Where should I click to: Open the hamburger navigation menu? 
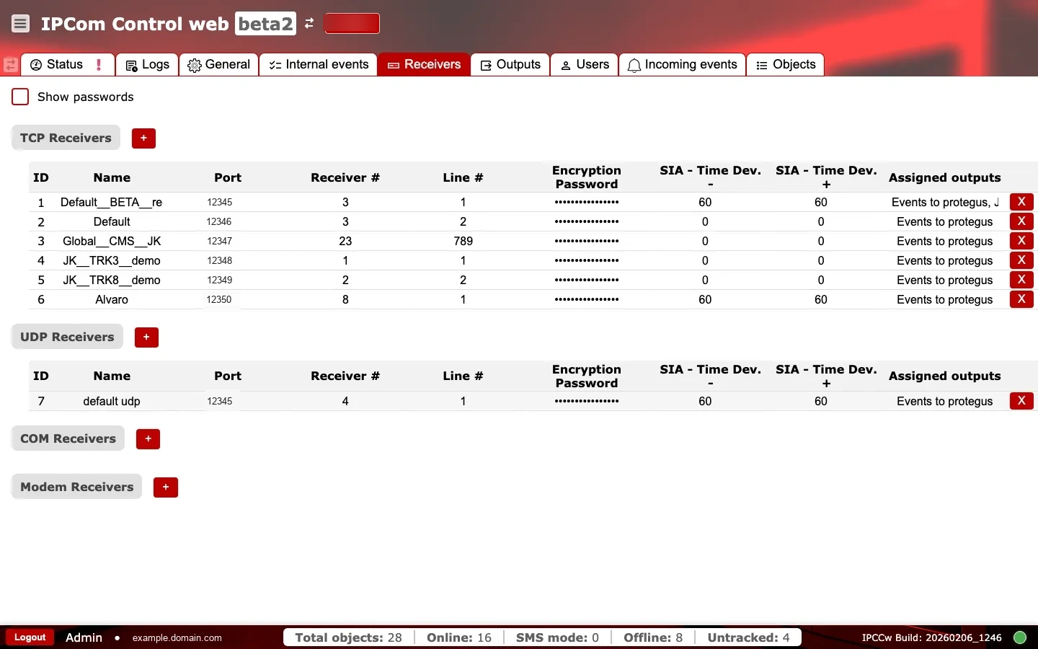pos(20,23)
